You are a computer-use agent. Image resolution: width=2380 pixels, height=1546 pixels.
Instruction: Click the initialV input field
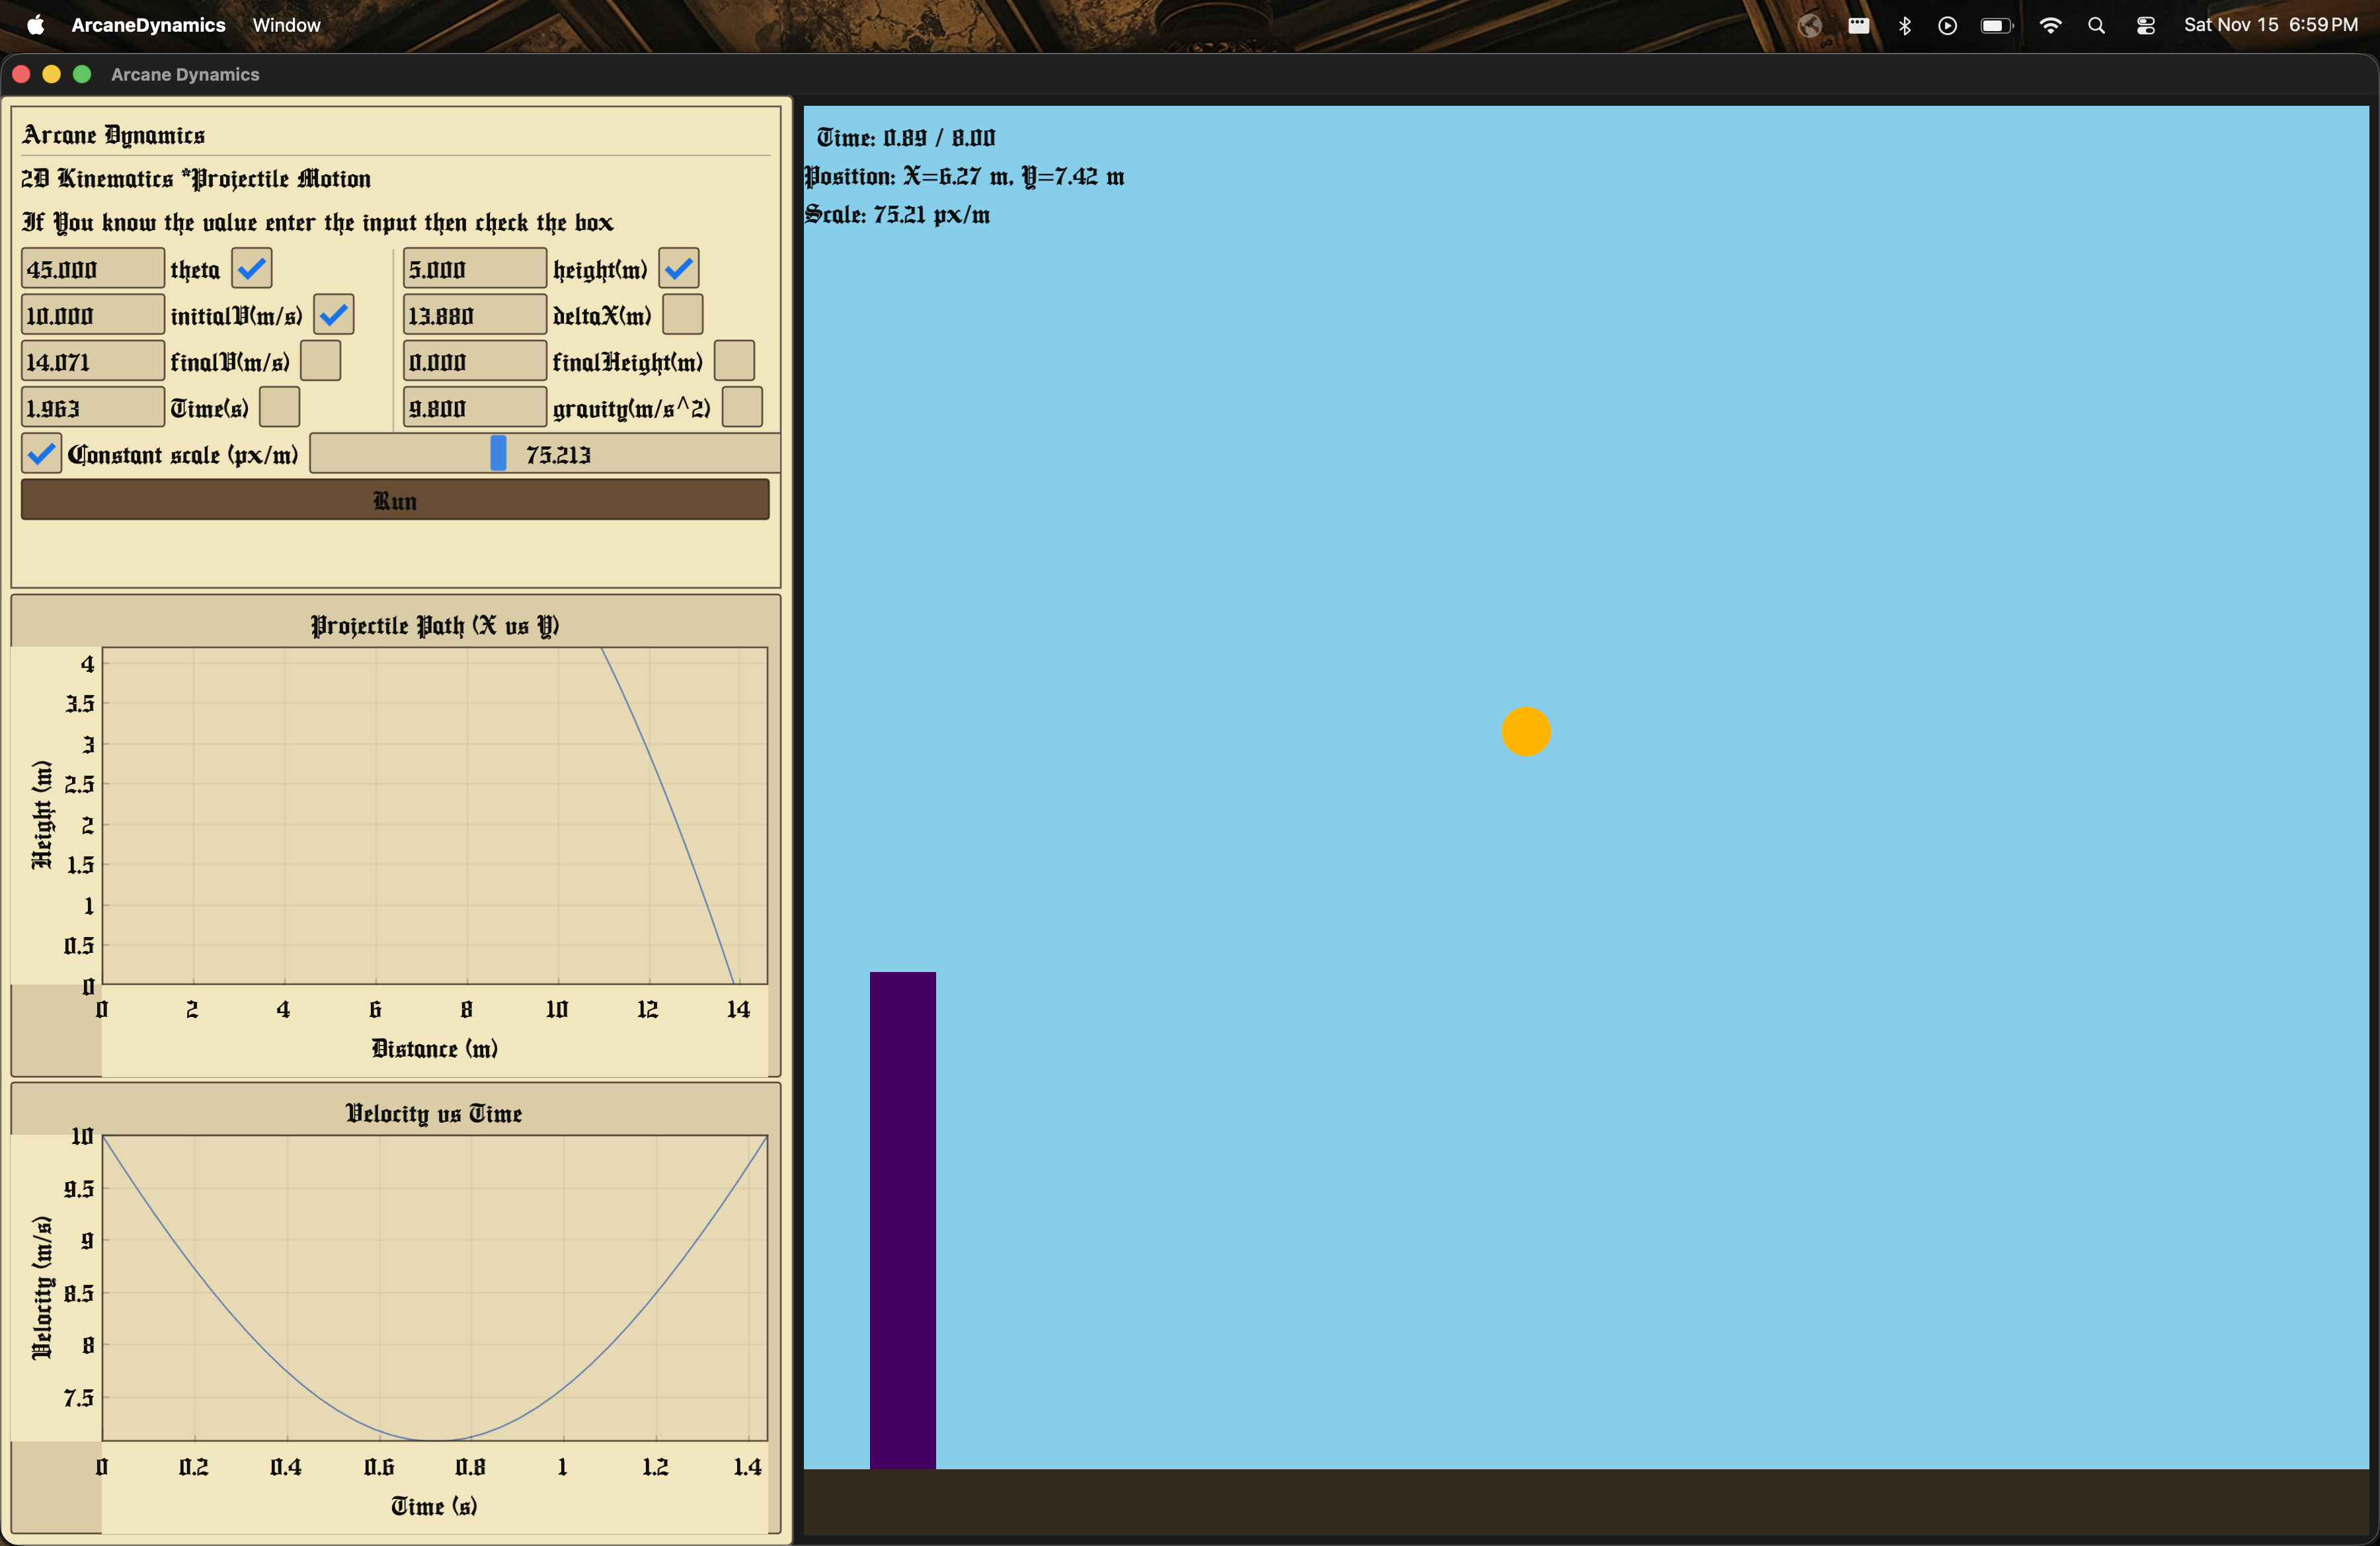click(92, 315)
